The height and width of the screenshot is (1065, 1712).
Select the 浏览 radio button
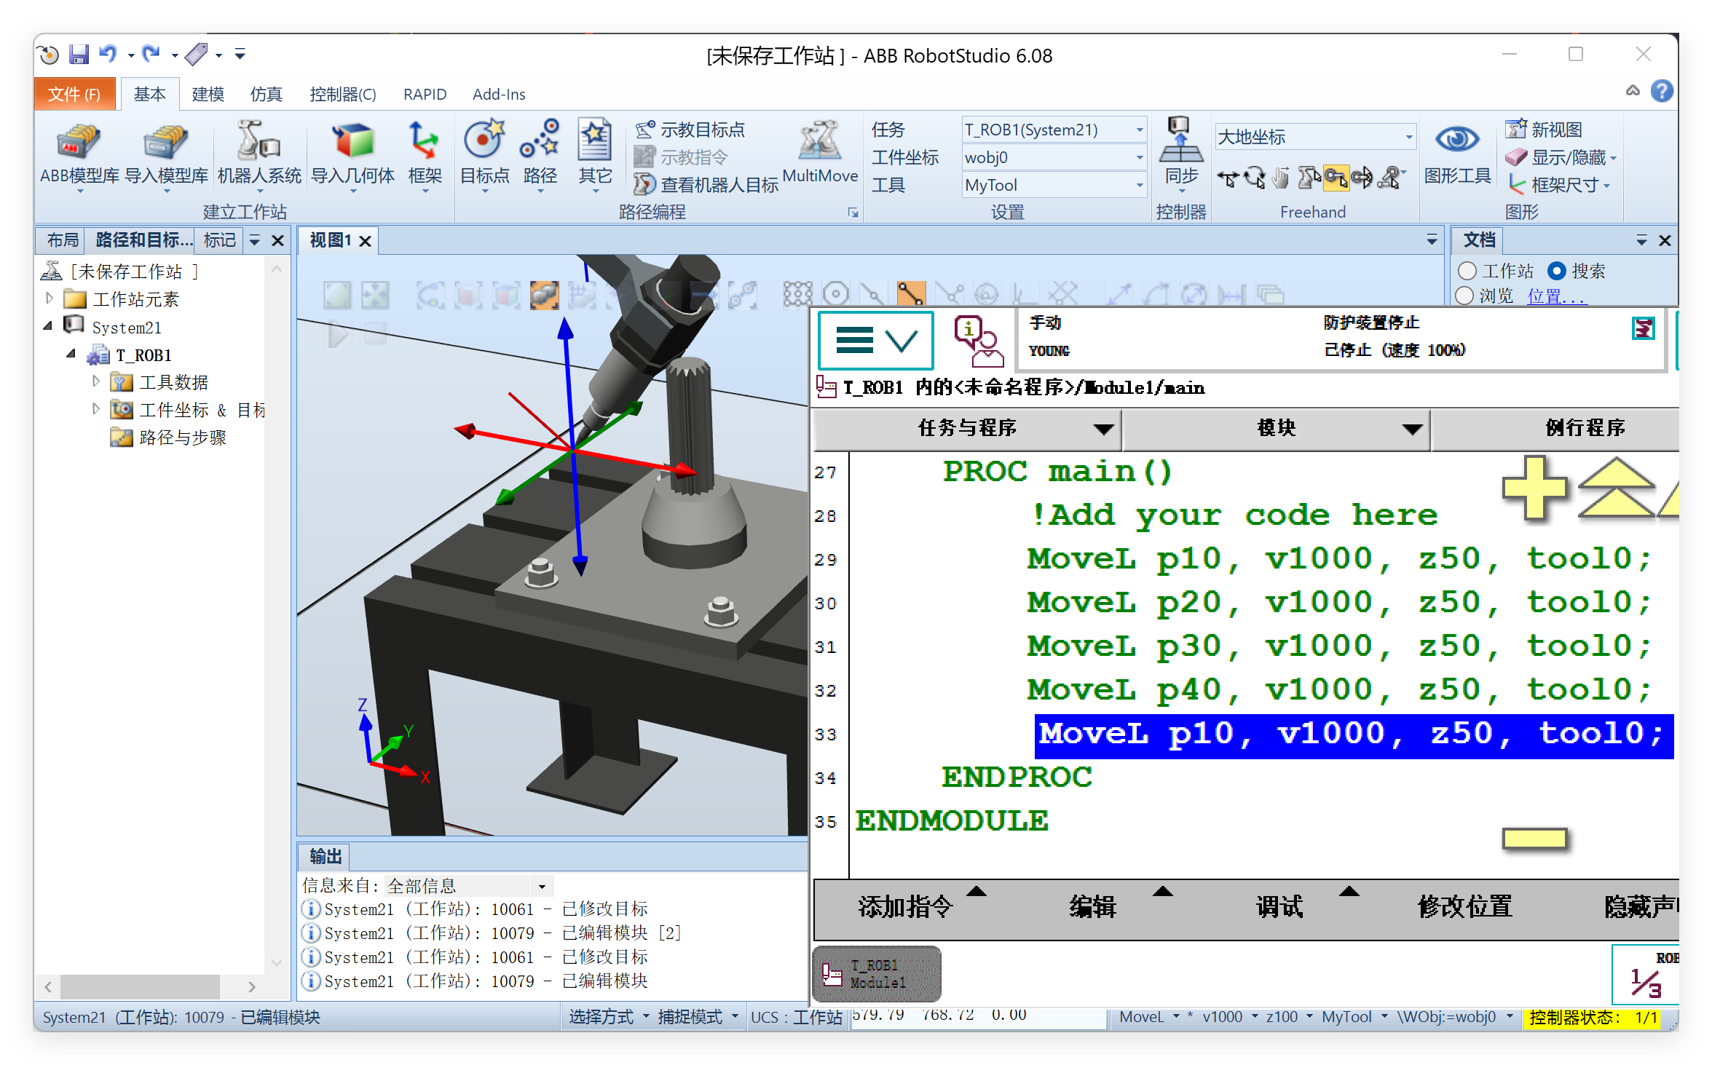1464,296
